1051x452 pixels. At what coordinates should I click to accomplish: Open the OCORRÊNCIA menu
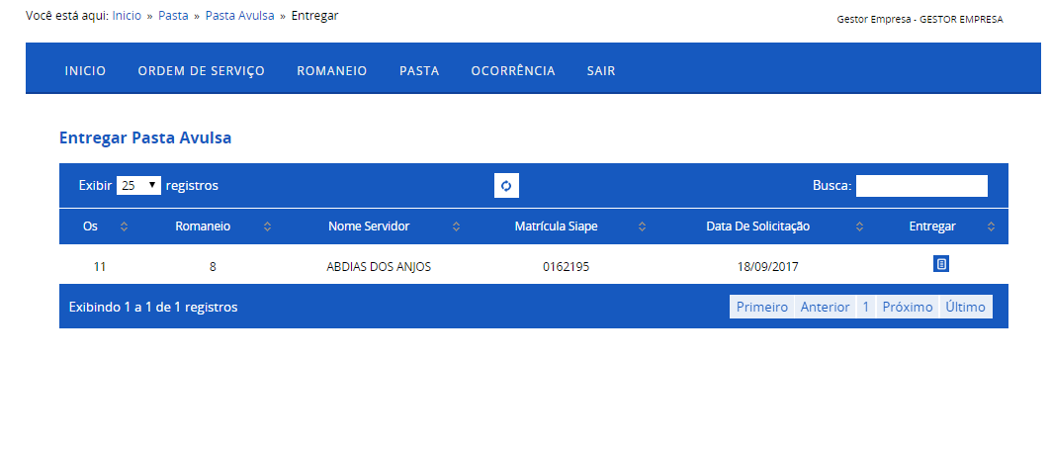pyautogui.click(x=513, y=70)
